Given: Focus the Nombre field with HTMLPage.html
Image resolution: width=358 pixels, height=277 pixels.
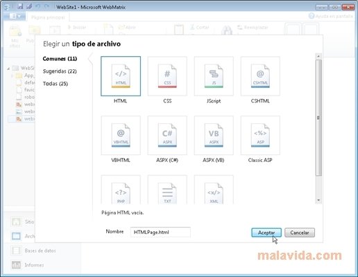Looking at the screenshot, I should pyautogui.click(x=160, y=232).
